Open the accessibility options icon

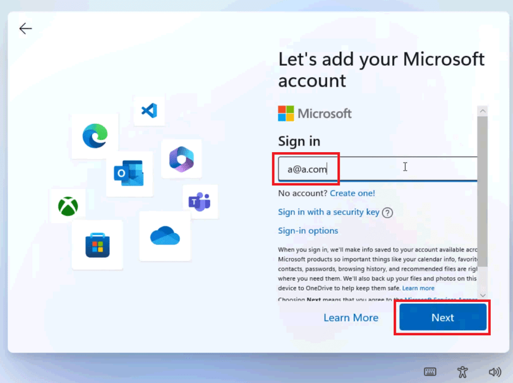click(462, 371)
